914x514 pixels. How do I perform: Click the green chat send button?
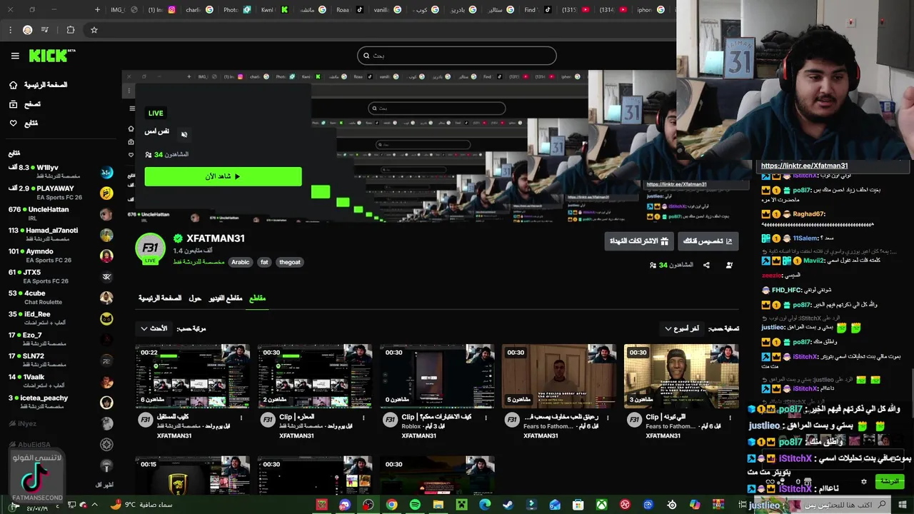click(889, 481)
